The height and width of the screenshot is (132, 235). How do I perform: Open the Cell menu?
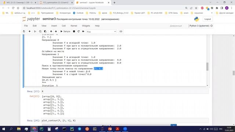pyautogui.click(x=64, y=26)
